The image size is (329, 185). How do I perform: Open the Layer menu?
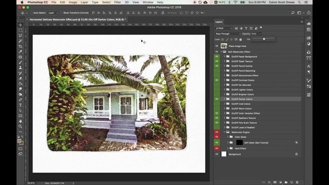pos(84,2)
